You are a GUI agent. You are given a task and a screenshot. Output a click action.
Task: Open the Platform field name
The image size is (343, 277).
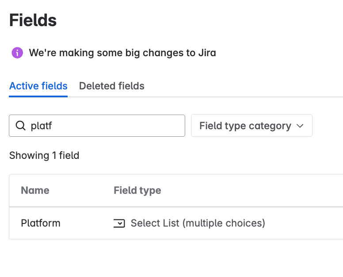[x=41, y=223]
